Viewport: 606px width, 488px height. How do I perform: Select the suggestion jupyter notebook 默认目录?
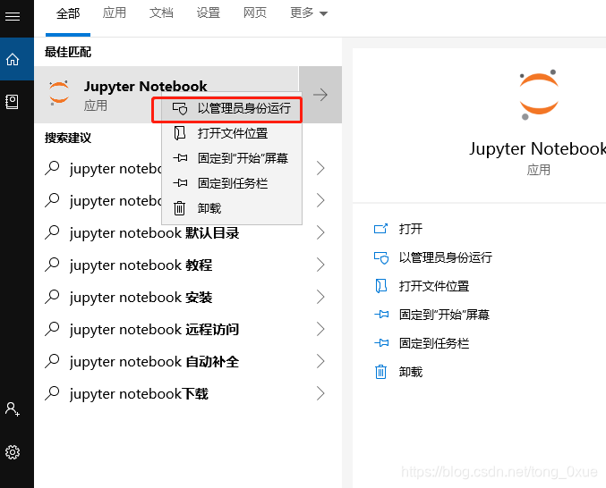click(x=155, y=233)
